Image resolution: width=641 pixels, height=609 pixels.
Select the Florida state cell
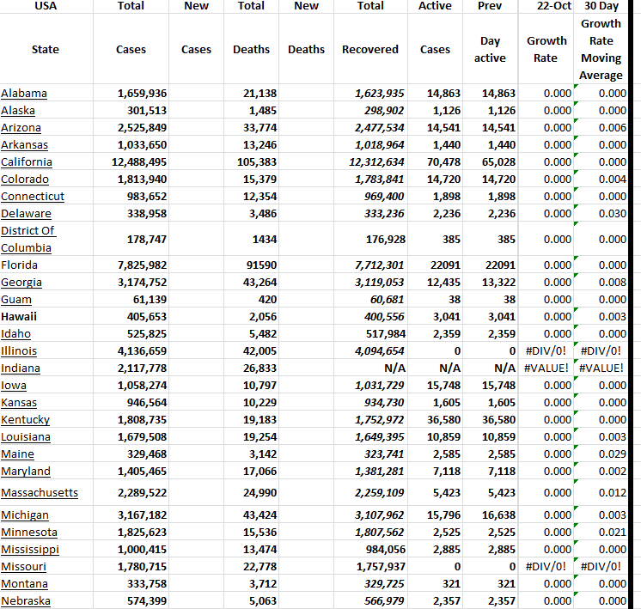click(x=46, y=265)
